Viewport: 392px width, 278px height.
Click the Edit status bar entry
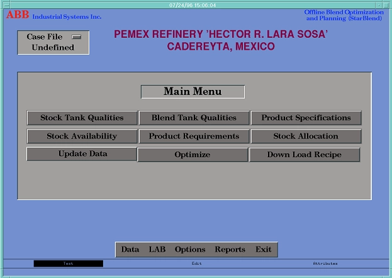coord(197,264)
